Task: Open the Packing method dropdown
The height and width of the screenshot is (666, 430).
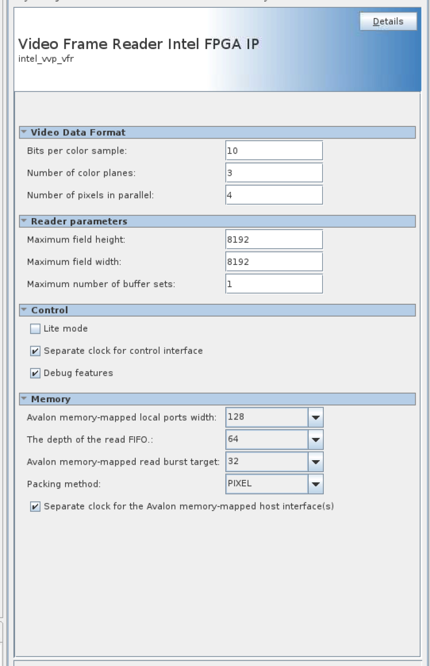Action: pos(315,484)
